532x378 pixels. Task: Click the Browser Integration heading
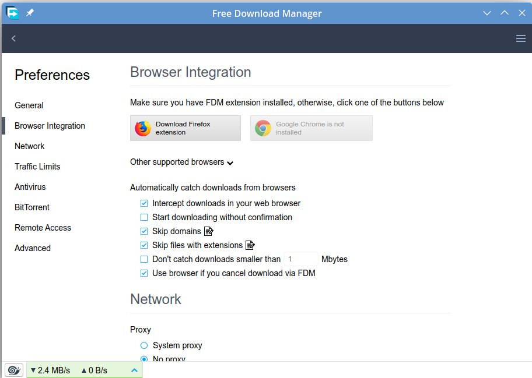[x=191, y=72]
